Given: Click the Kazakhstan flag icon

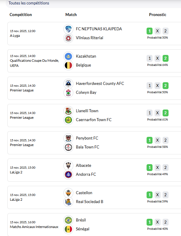Looking at the screenshot, I should pyautogui.click(x=68, y=56).
